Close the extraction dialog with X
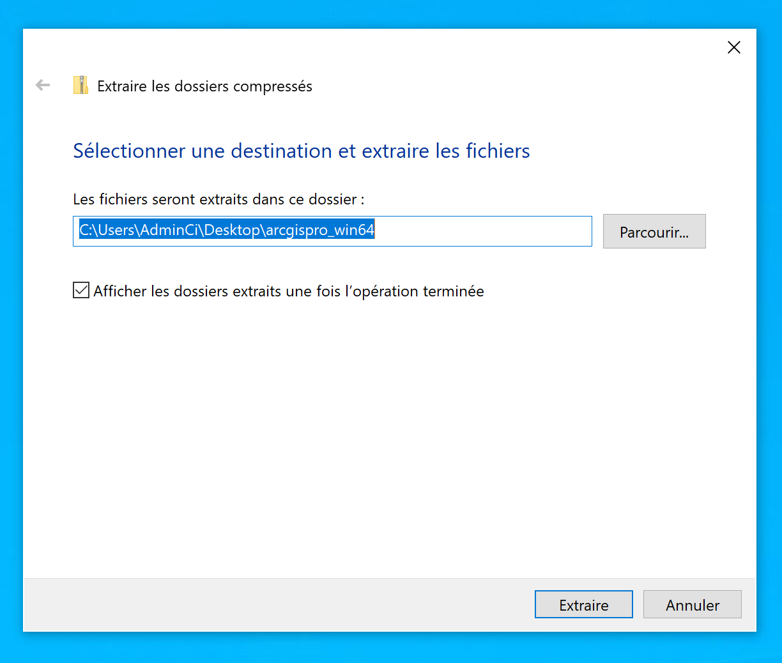The height and width of the screenshot is (663, 782). (734, 47)
